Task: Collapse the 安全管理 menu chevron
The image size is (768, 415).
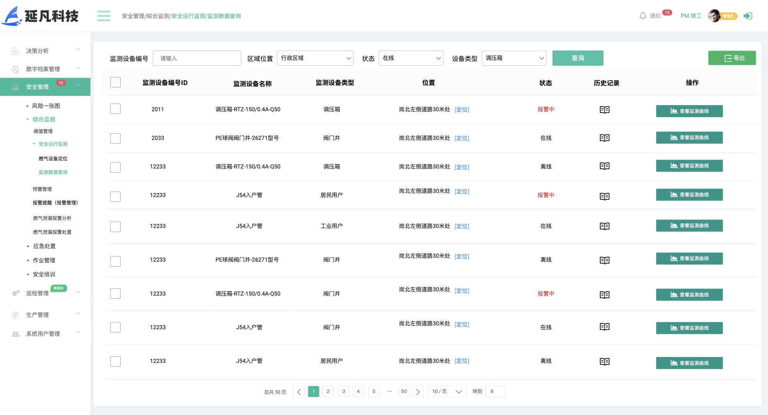Action: (x=78, y=85)
